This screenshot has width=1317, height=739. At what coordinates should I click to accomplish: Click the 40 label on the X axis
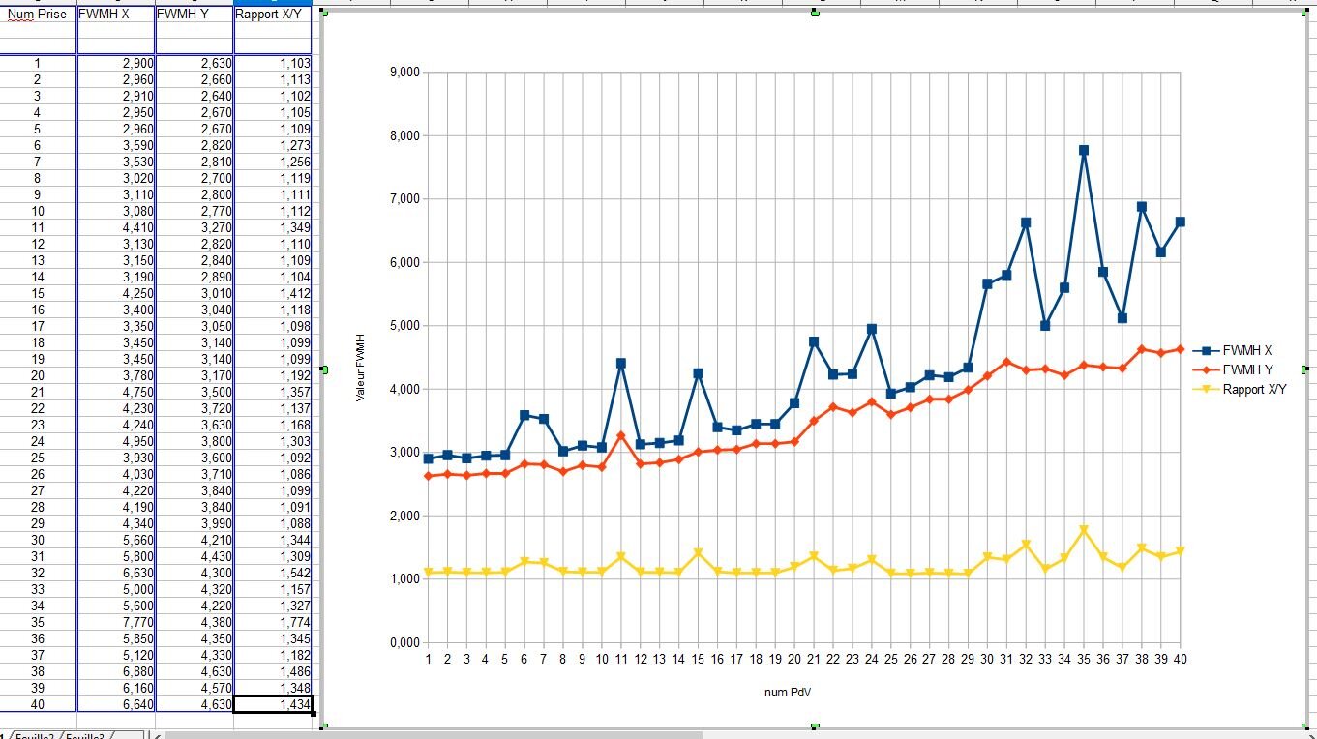[1180, 659]
